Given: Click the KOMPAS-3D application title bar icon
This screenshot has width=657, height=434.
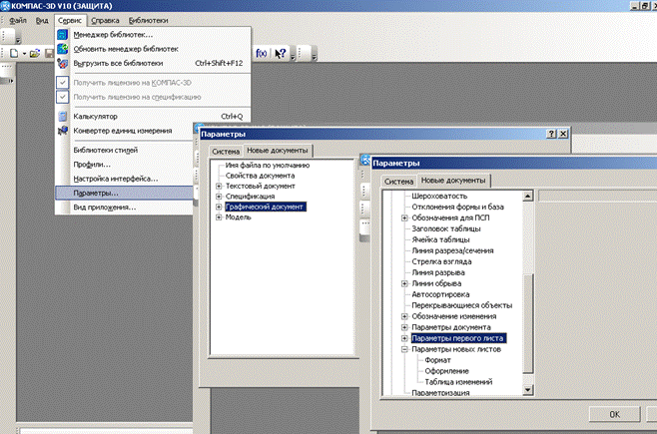Looking at the screenshot, I should pos(5,6).
